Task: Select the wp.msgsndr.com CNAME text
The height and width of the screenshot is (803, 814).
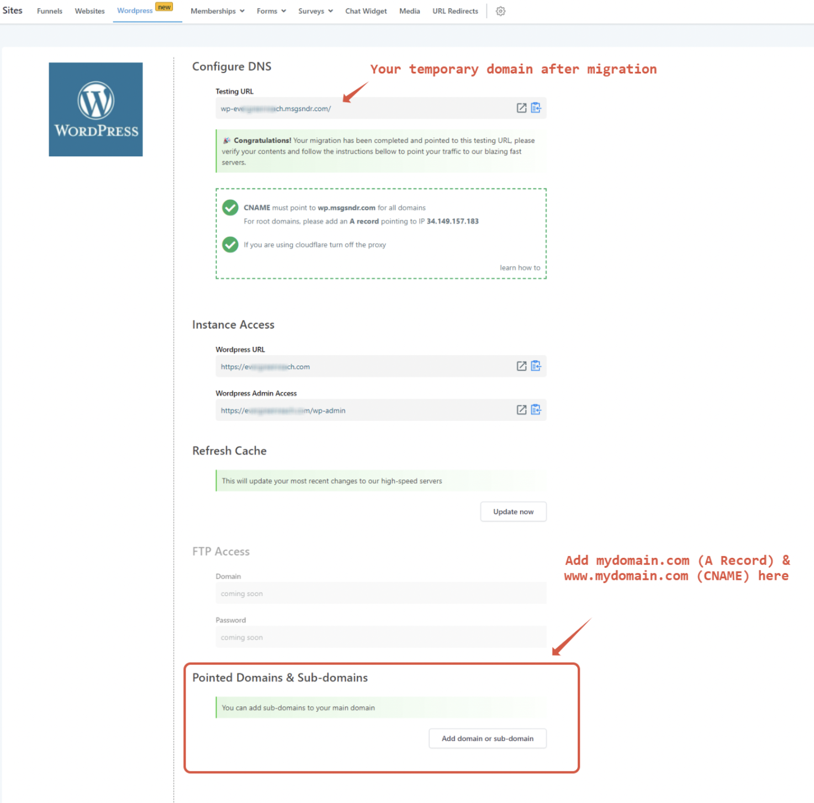Action: click(x=346, y=208)
